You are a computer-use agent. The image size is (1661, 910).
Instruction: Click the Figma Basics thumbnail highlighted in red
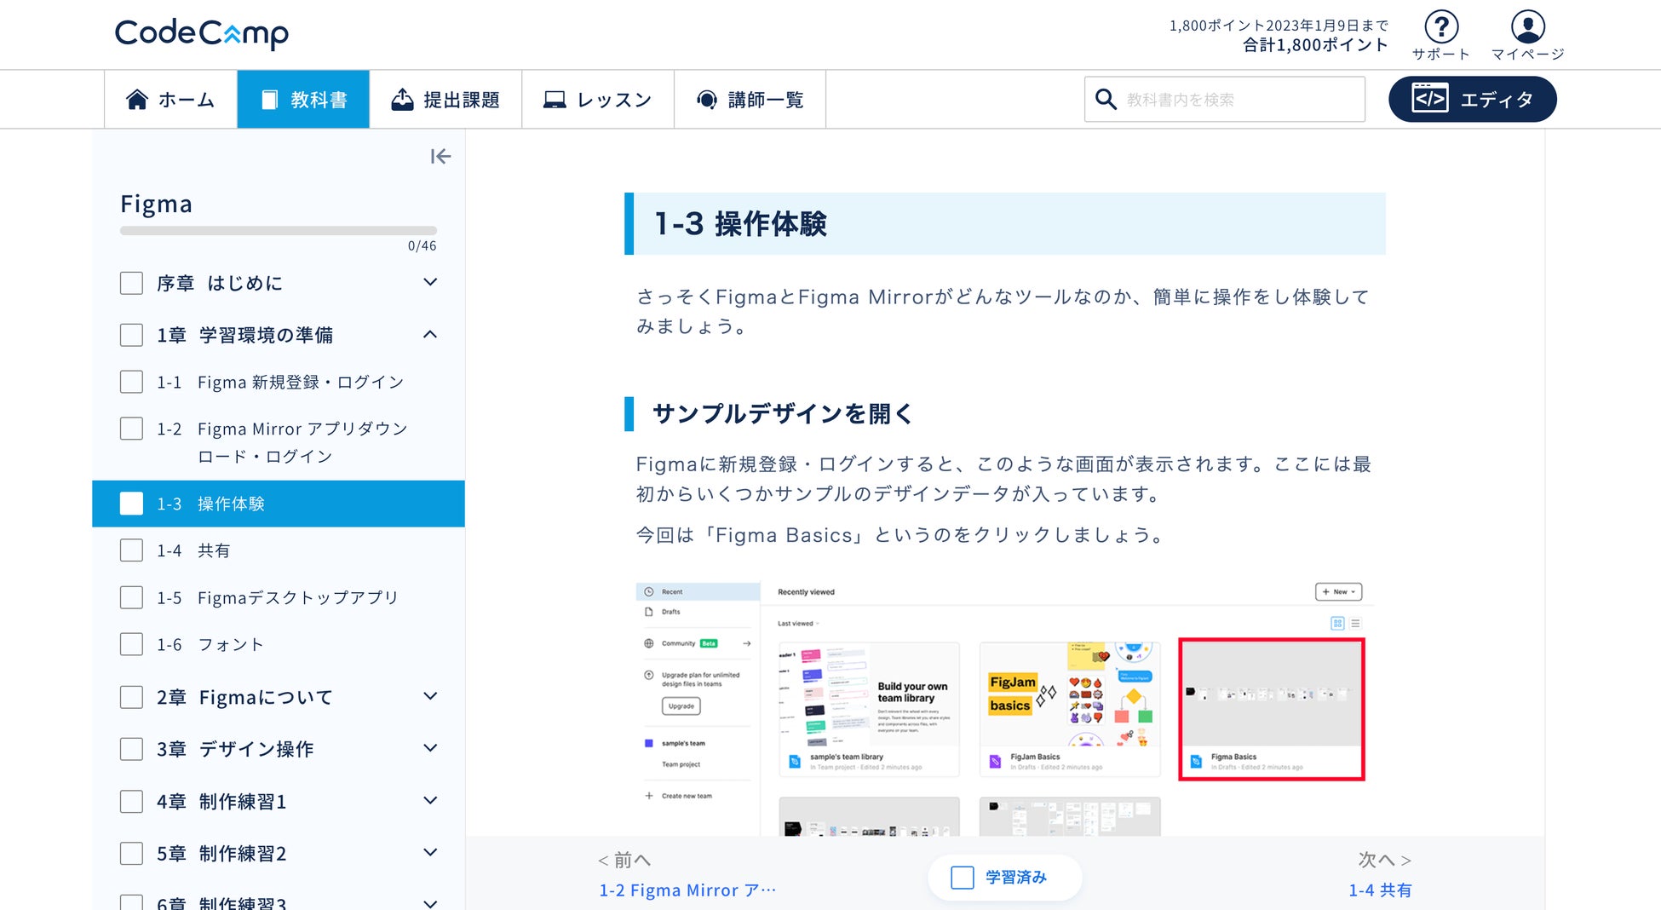1272,709
